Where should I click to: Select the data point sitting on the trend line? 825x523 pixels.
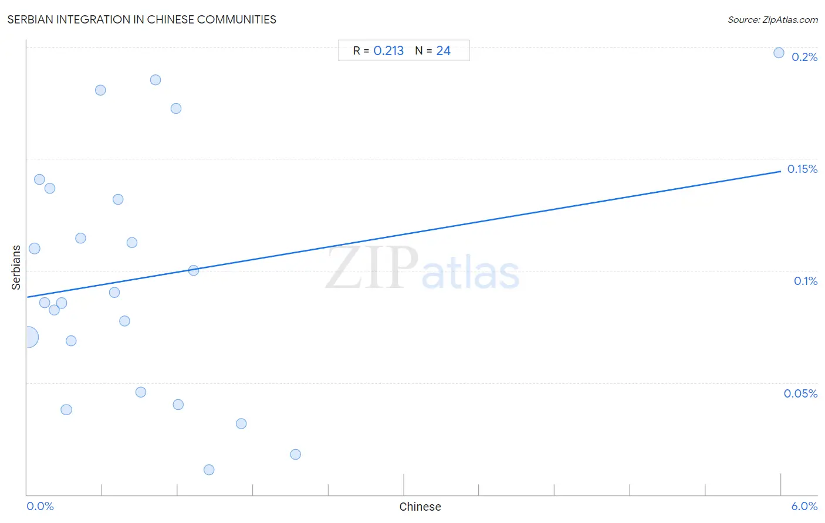tap(194, 270)
